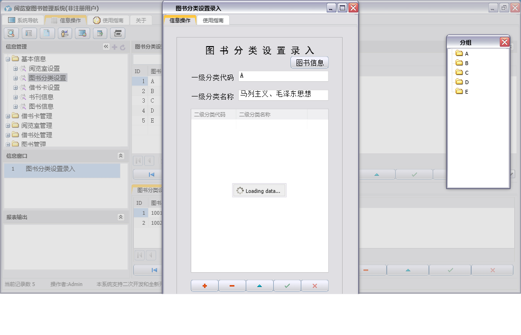Expand the 借书卡管理 tree node
521x335 pixels.
coord(8,116)
